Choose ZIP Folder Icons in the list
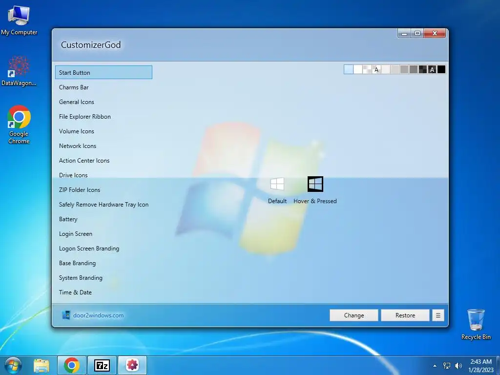The height and width of the screenshot is (375, 500). (x=104, y=190)
